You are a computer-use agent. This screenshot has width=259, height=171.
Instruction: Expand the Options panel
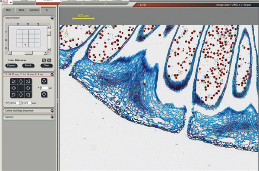click(52, 117)
